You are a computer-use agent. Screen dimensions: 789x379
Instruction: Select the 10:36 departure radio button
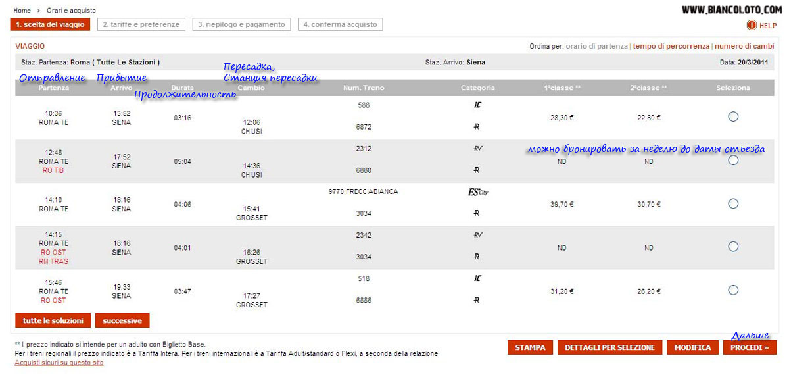[x=733, y=116]
